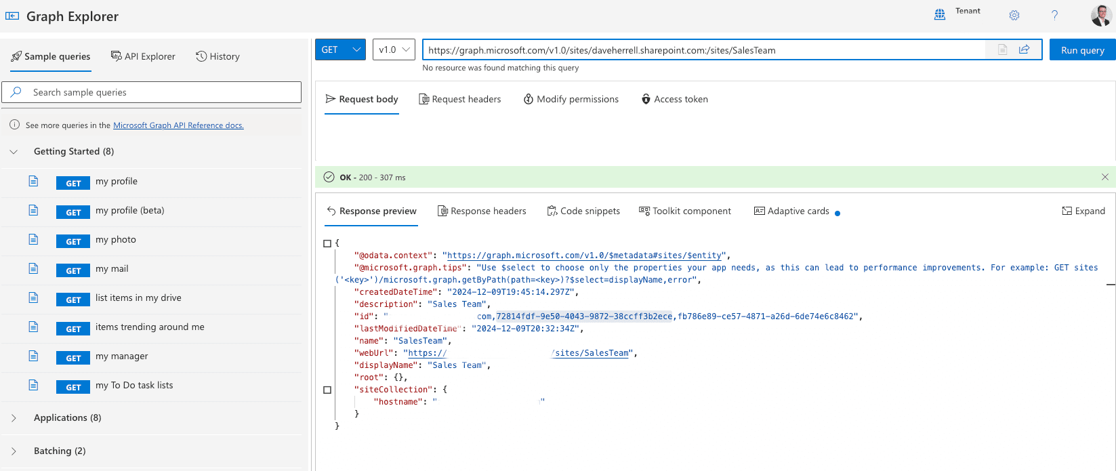Viewport: 1116px width, 471px height.
Task: Run the my mail sample query
Action: coord(73,270)
